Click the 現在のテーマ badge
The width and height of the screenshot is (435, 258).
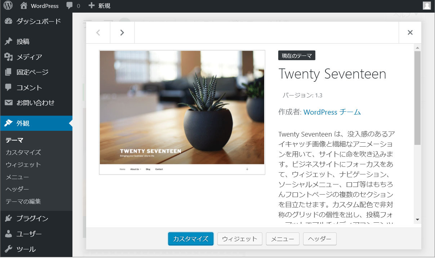click(297, 55)
